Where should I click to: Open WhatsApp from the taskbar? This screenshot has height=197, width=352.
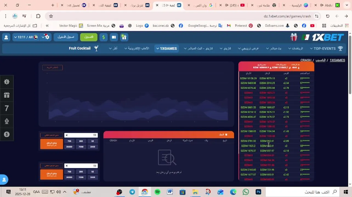pos(246,192)
